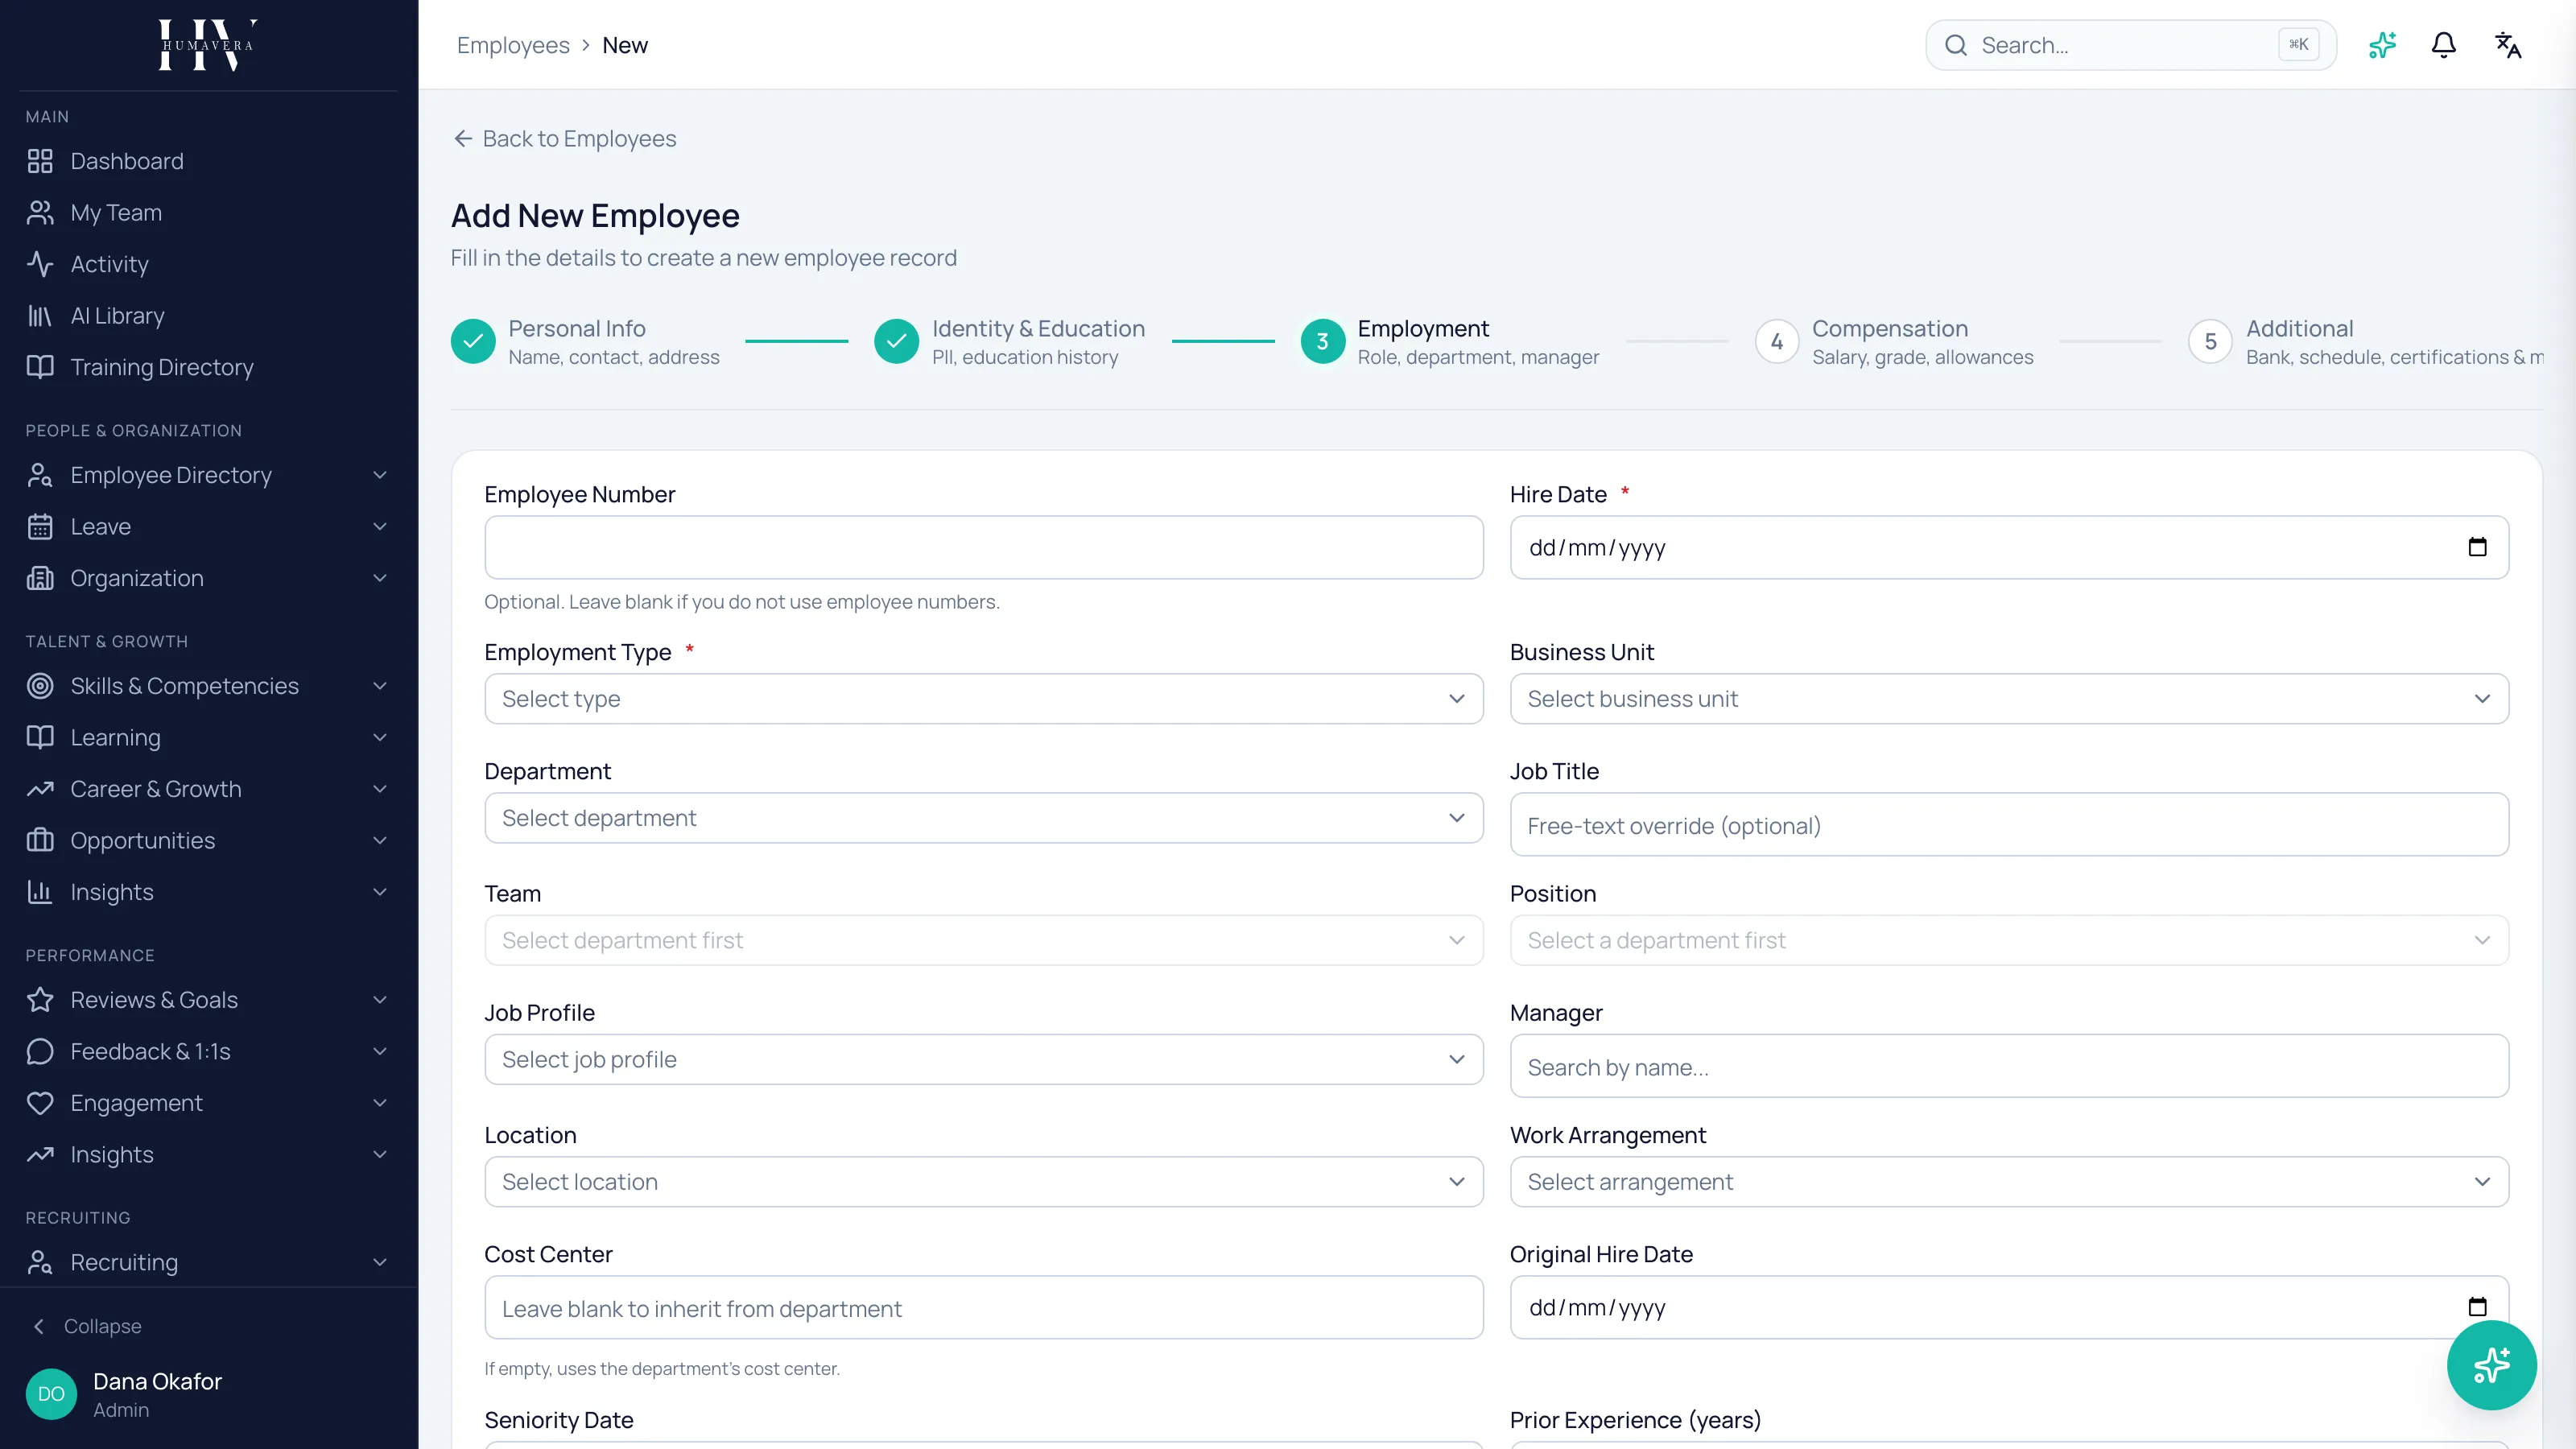
Task: Click the Reviews & Goals star icon
Action: tap(40, 1000)
